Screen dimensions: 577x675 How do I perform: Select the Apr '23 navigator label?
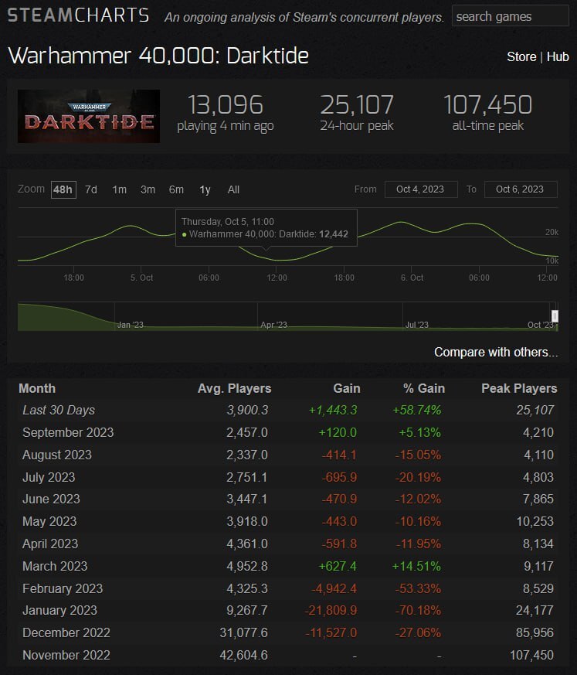[x=273, y=325]
